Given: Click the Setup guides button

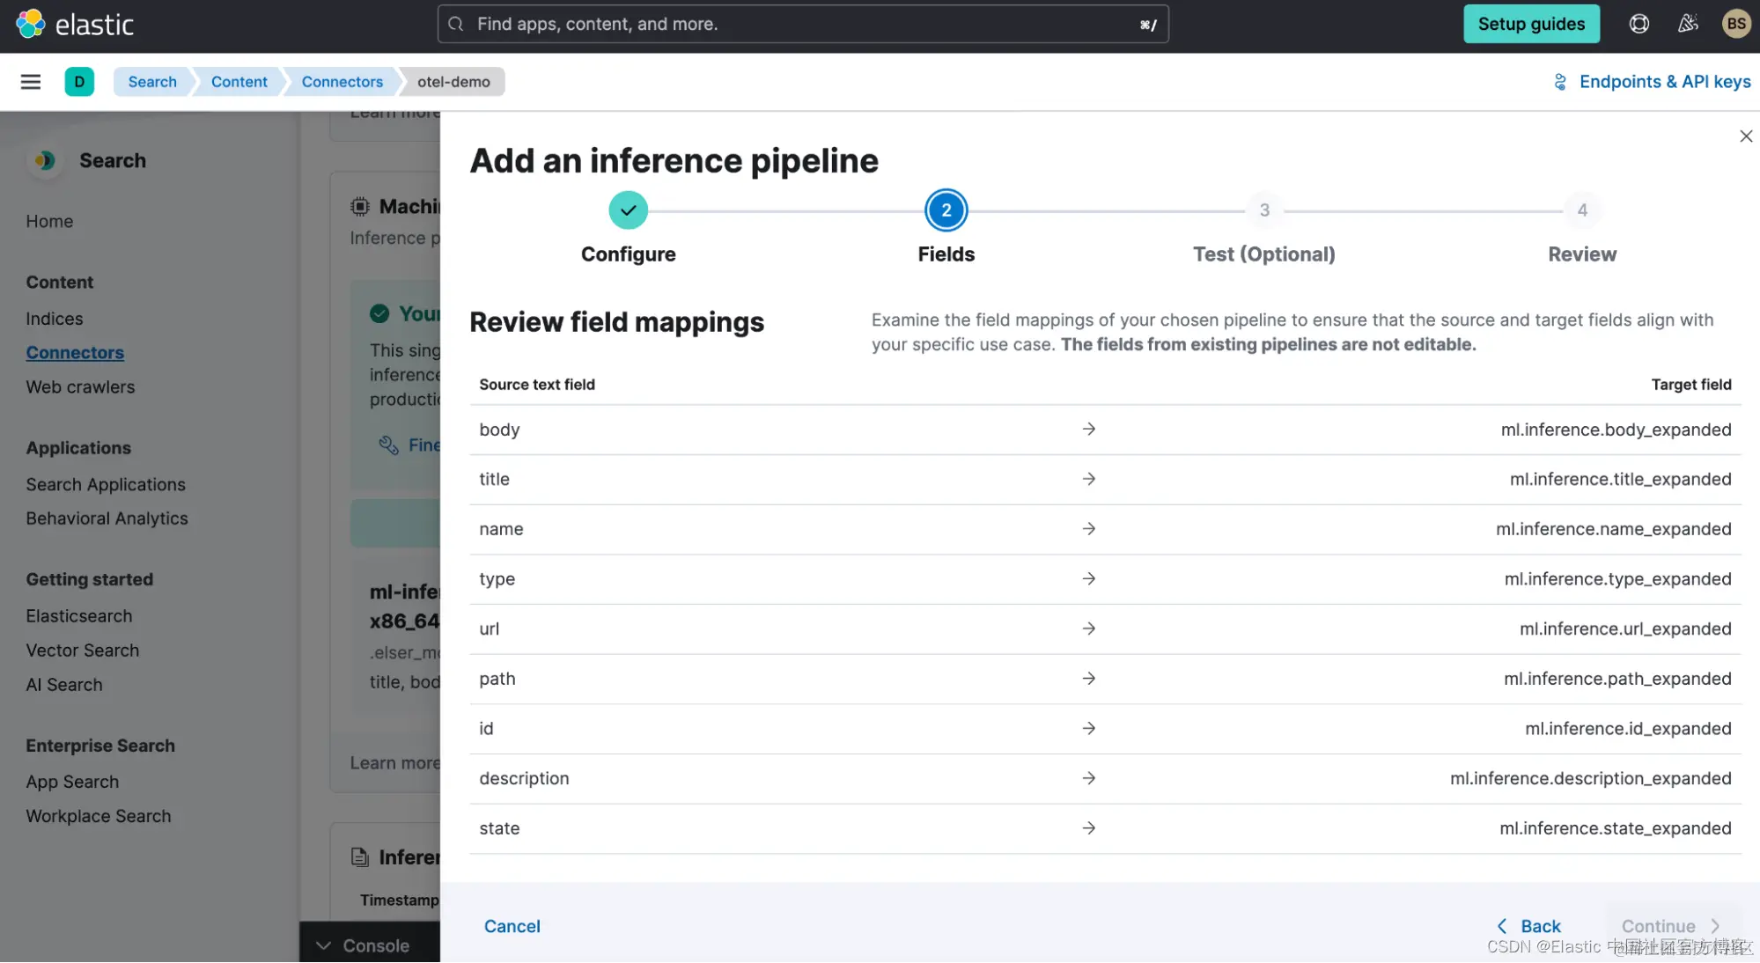Looking at the screenshot, I should click(1531, 24).
